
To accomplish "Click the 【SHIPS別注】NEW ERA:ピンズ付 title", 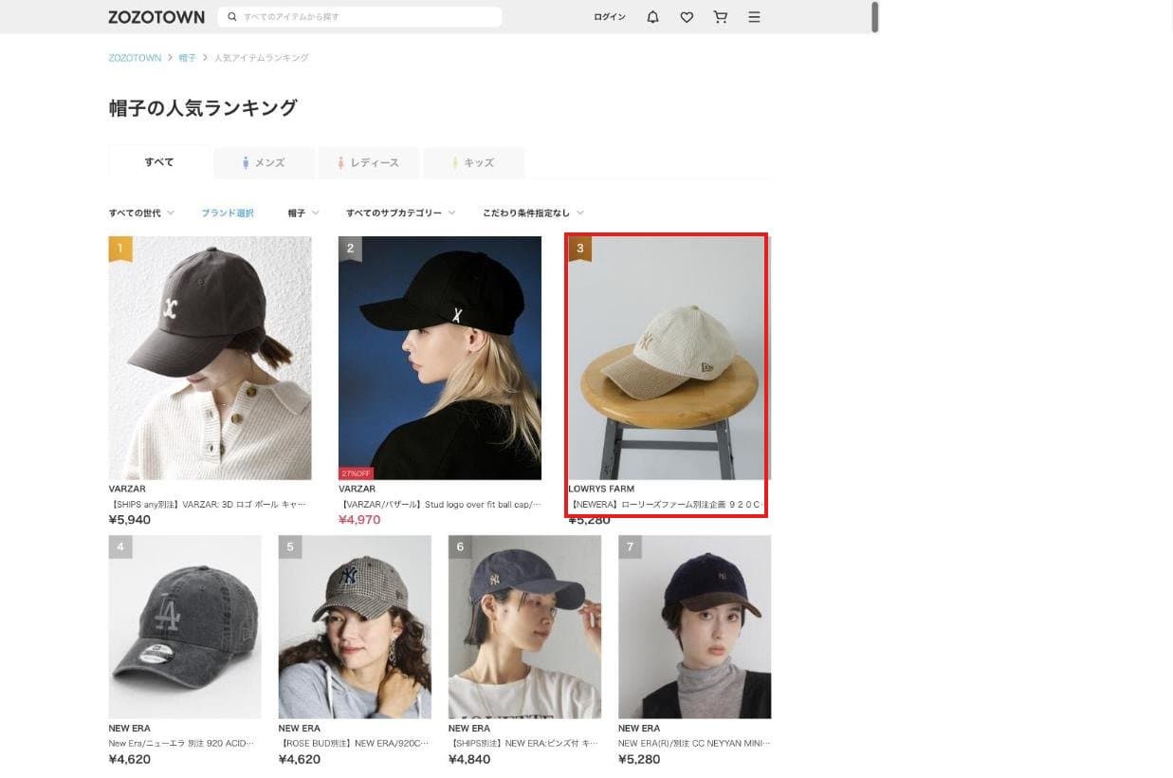I will tap(523, 744).
